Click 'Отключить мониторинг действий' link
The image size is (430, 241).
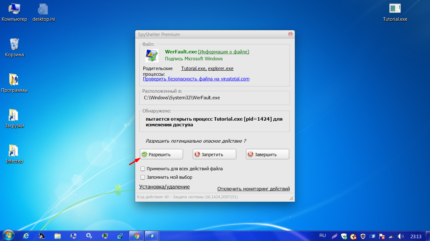[254, 189]
